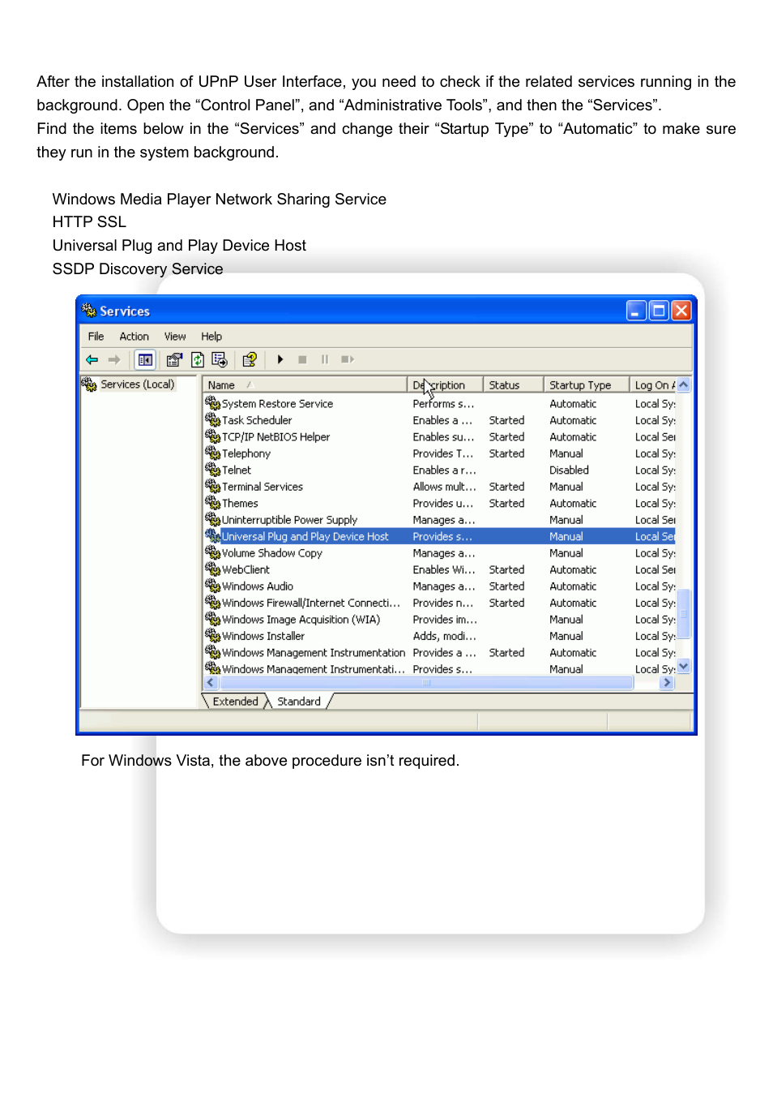The image size is (773, 1095).
Task: Click the Services title bar icon
Action: (x=89, y=311)
